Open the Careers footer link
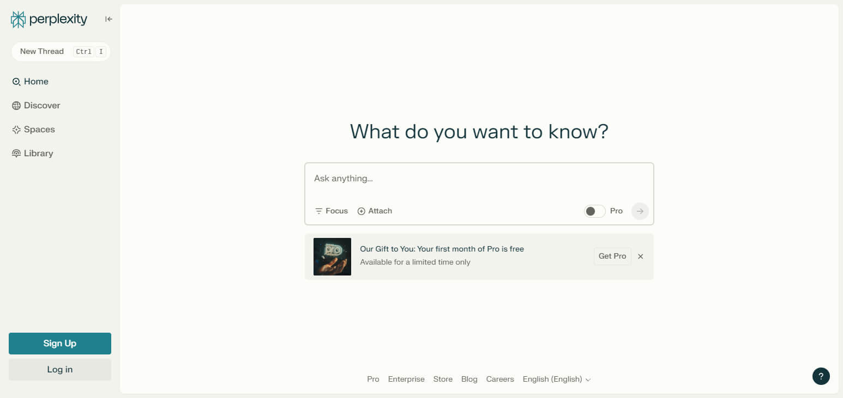 point(500,379)
